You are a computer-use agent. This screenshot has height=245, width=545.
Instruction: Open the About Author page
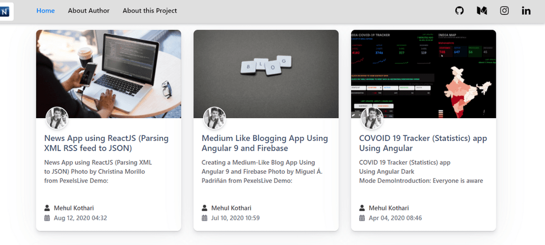[89, 11]
